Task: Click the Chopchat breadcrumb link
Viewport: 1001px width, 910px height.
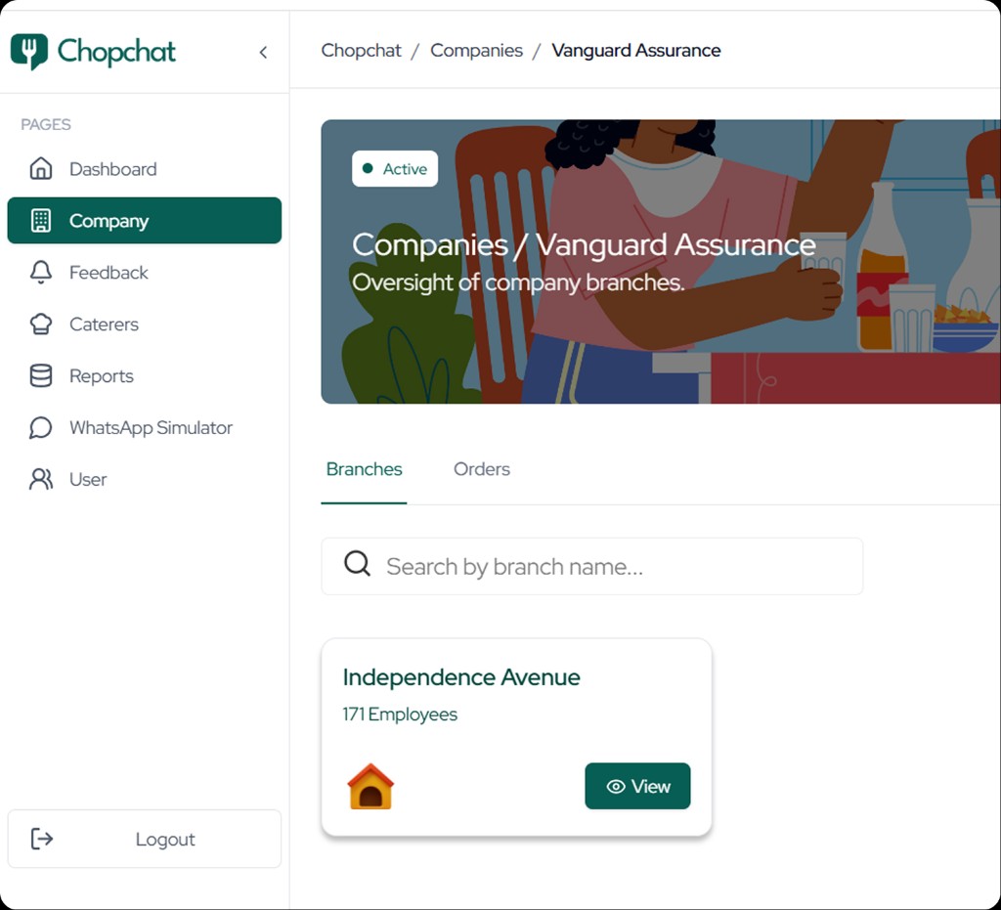Action: click(361, 50)
